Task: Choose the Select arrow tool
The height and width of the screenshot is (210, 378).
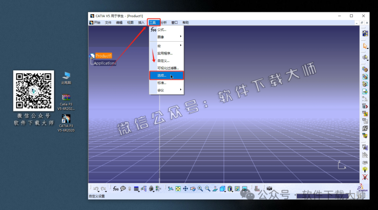Action: click(x=365, y=46)
